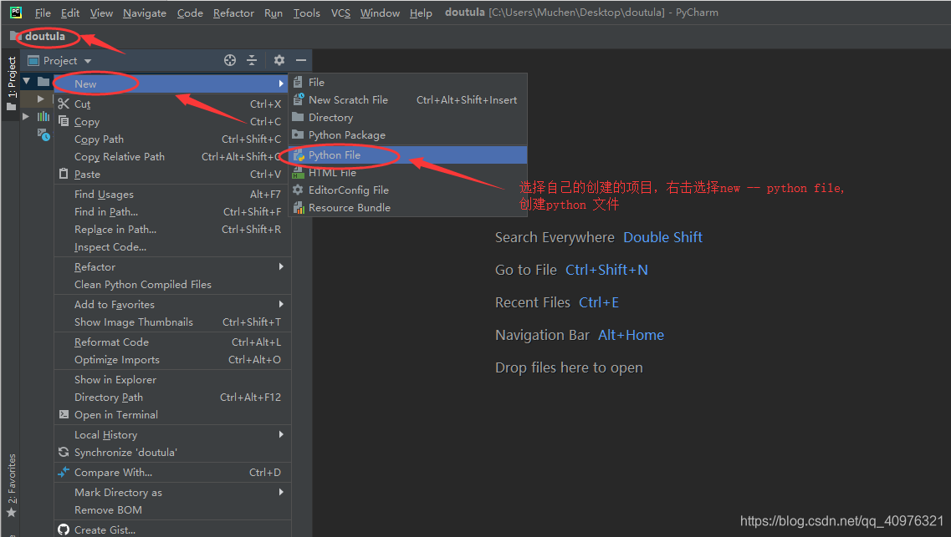This screenshot has height=537, width=951.
Task: Expand the Mark Directory as submenu arrow
Action: (281, 492)
